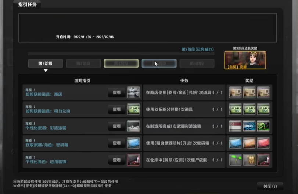The height and width of the screenshot is (194, 298).
Task: Click the red-and-white paint reward icon
Action: [235, 126]
